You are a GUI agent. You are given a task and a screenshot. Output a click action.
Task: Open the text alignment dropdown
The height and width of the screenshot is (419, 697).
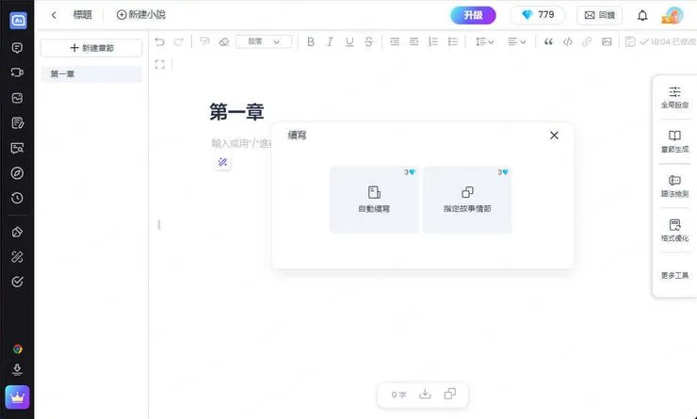point(516,41)
